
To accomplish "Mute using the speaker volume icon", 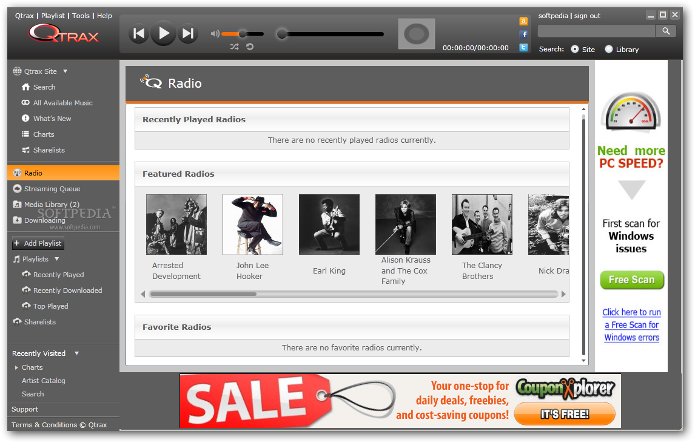I will pyautogui.click(x=215, y=34).
